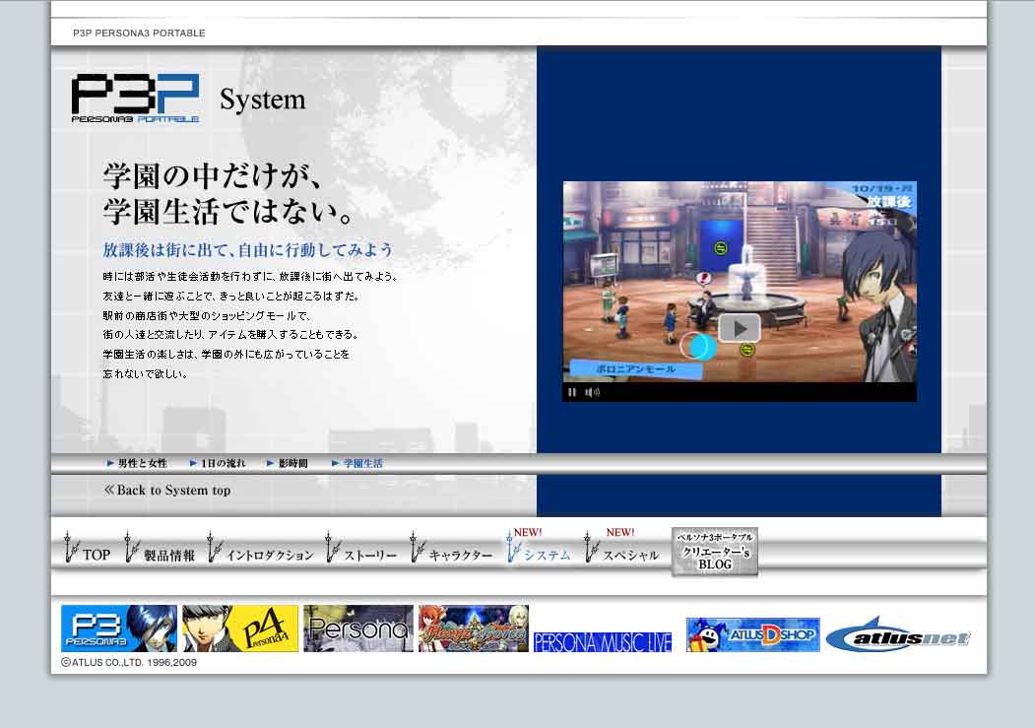Open the P3 Persona3 banner

(x=119, y=629)
